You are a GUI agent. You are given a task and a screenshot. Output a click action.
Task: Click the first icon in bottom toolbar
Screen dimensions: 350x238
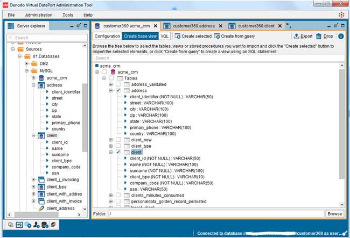tap(10, 225)
